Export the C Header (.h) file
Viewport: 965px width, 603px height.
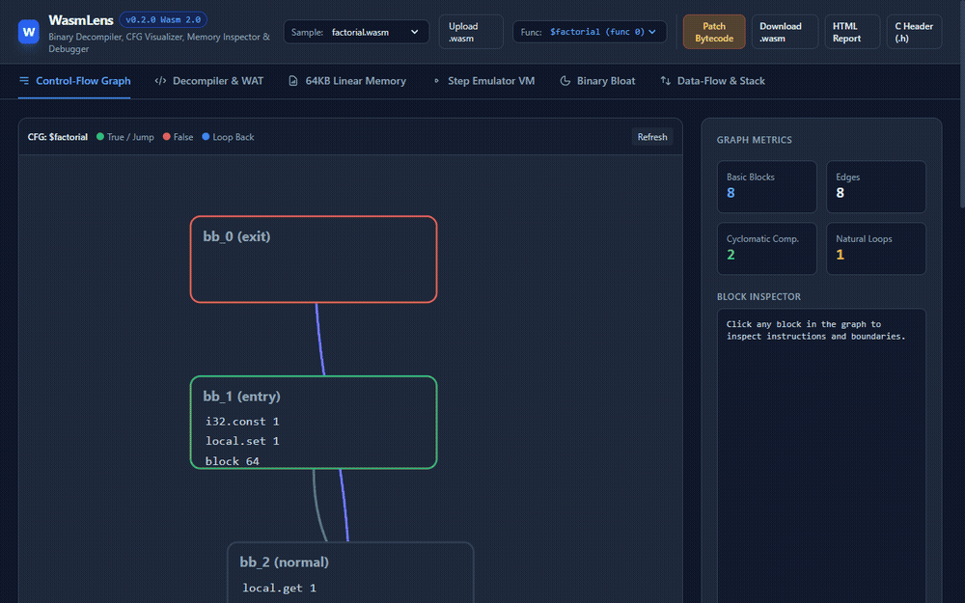(914, 32)
